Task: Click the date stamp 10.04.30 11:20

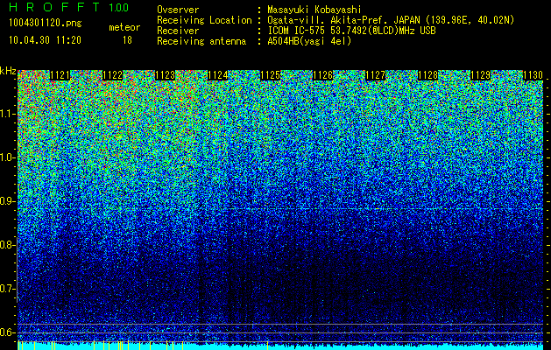Action: [x=45, y=40]
